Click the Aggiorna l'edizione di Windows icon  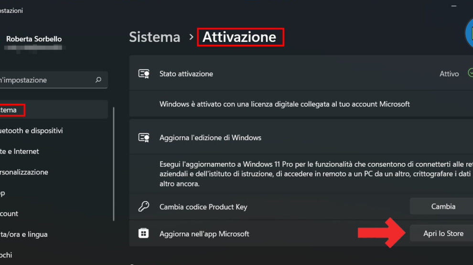point(143,138)
